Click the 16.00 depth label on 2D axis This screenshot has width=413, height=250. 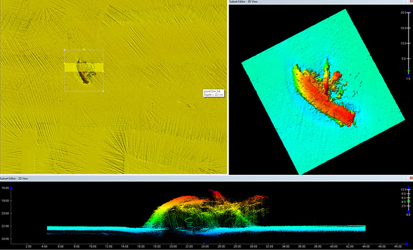[6, 188]
